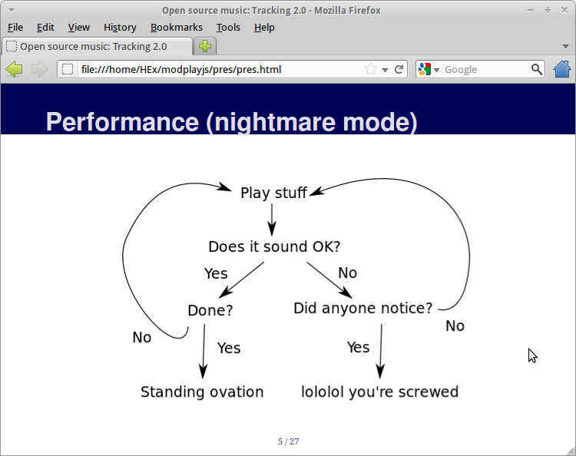Open the Edit menu

pyautogui.click(x=45, y=28)
